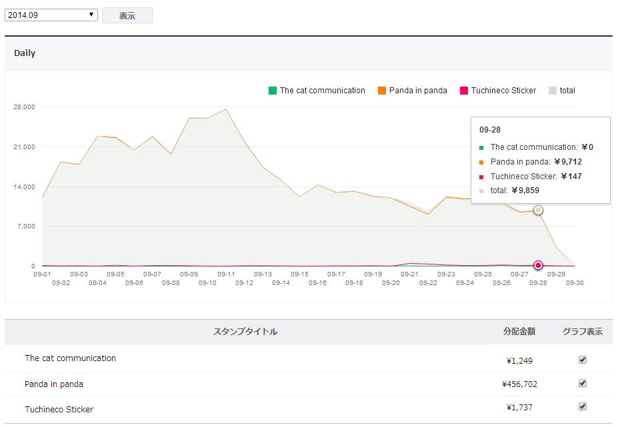Click the orange Panda in panda legend swatch
Image resolution: width=618 pixels, height=427 pixels.
click(x=382, y=91)
